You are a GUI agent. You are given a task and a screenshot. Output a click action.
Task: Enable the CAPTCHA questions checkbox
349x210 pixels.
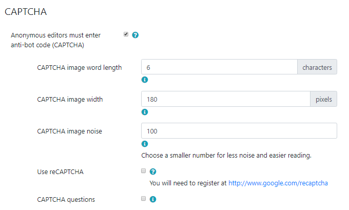pos(144,199)
